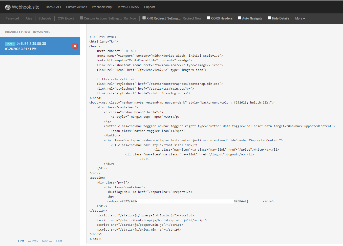Click the REQUESTS (1/500) label
The image size is (343, 246).
(17, 32)
